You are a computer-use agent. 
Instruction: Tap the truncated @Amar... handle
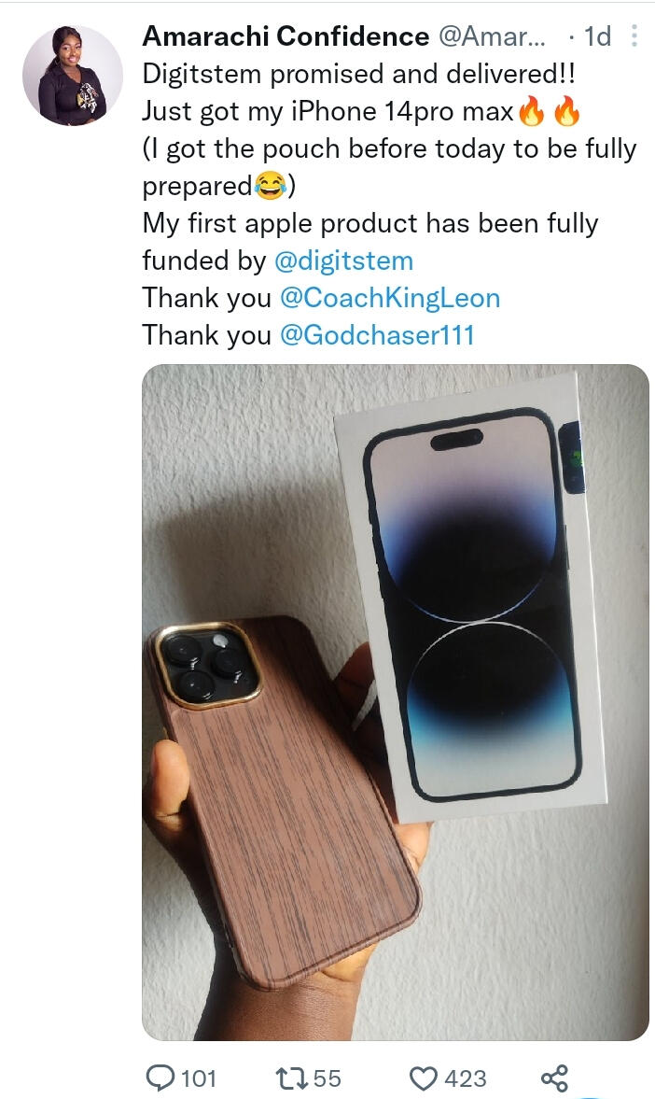498,36
